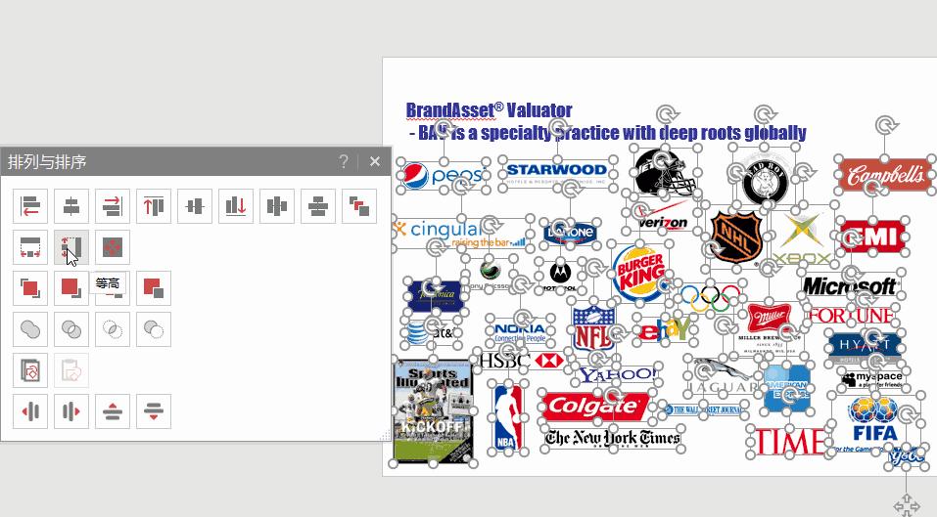Select the Olympic rings logo

coord(710,298)
